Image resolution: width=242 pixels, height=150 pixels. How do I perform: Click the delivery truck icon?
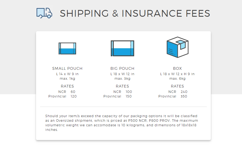[44, 13]
